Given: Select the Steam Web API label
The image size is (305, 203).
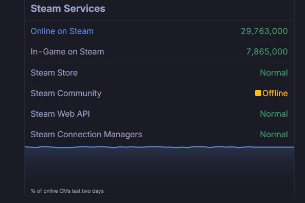Looking at the screenshot, I should (x=60, y=114).
